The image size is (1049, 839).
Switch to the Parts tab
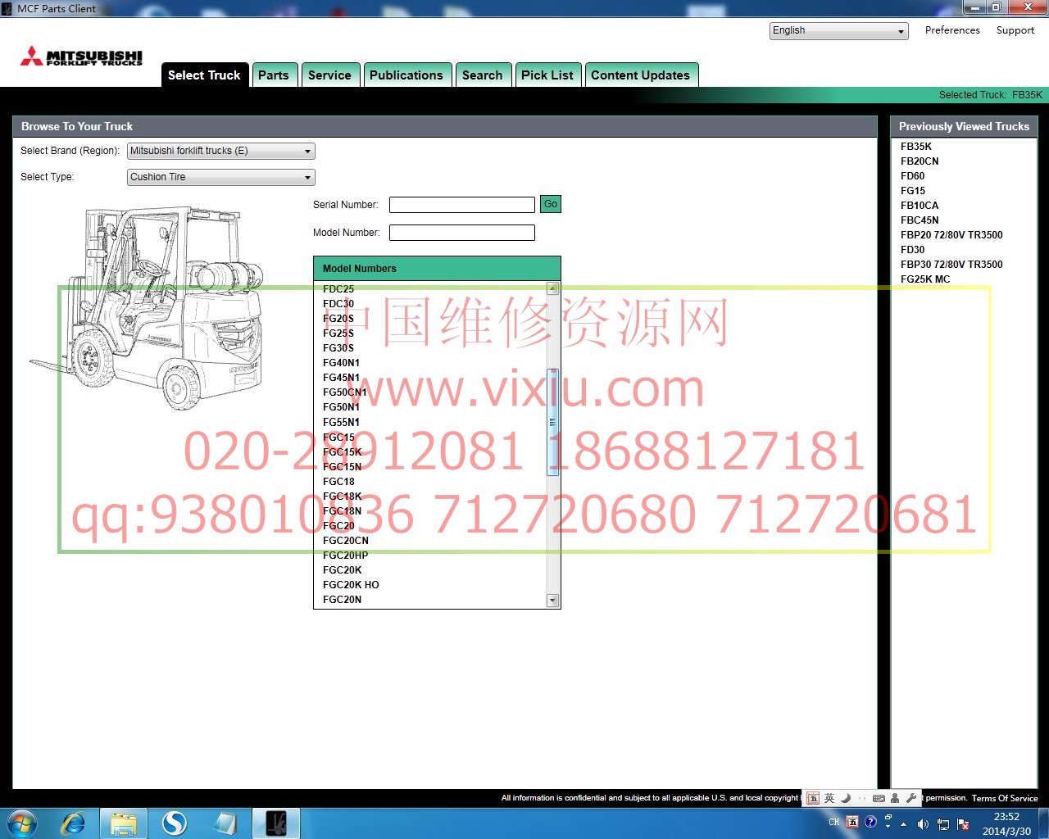[274, 75]
